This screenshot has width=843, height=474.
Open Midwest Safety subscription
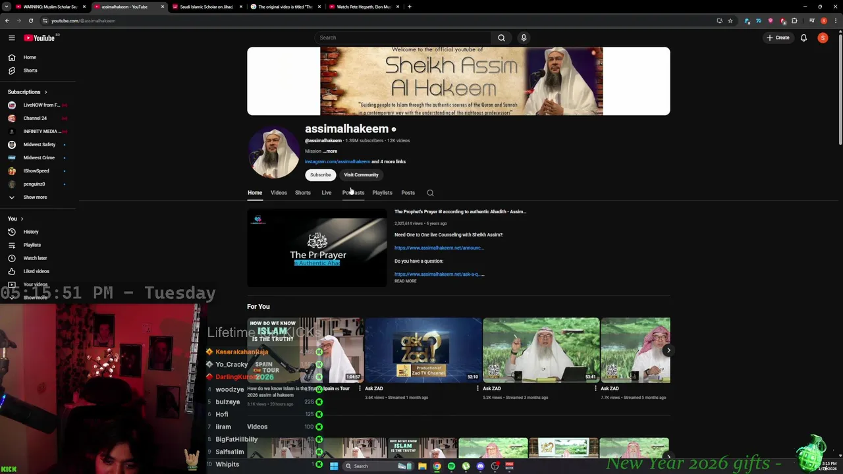click(x=38, y=145)
